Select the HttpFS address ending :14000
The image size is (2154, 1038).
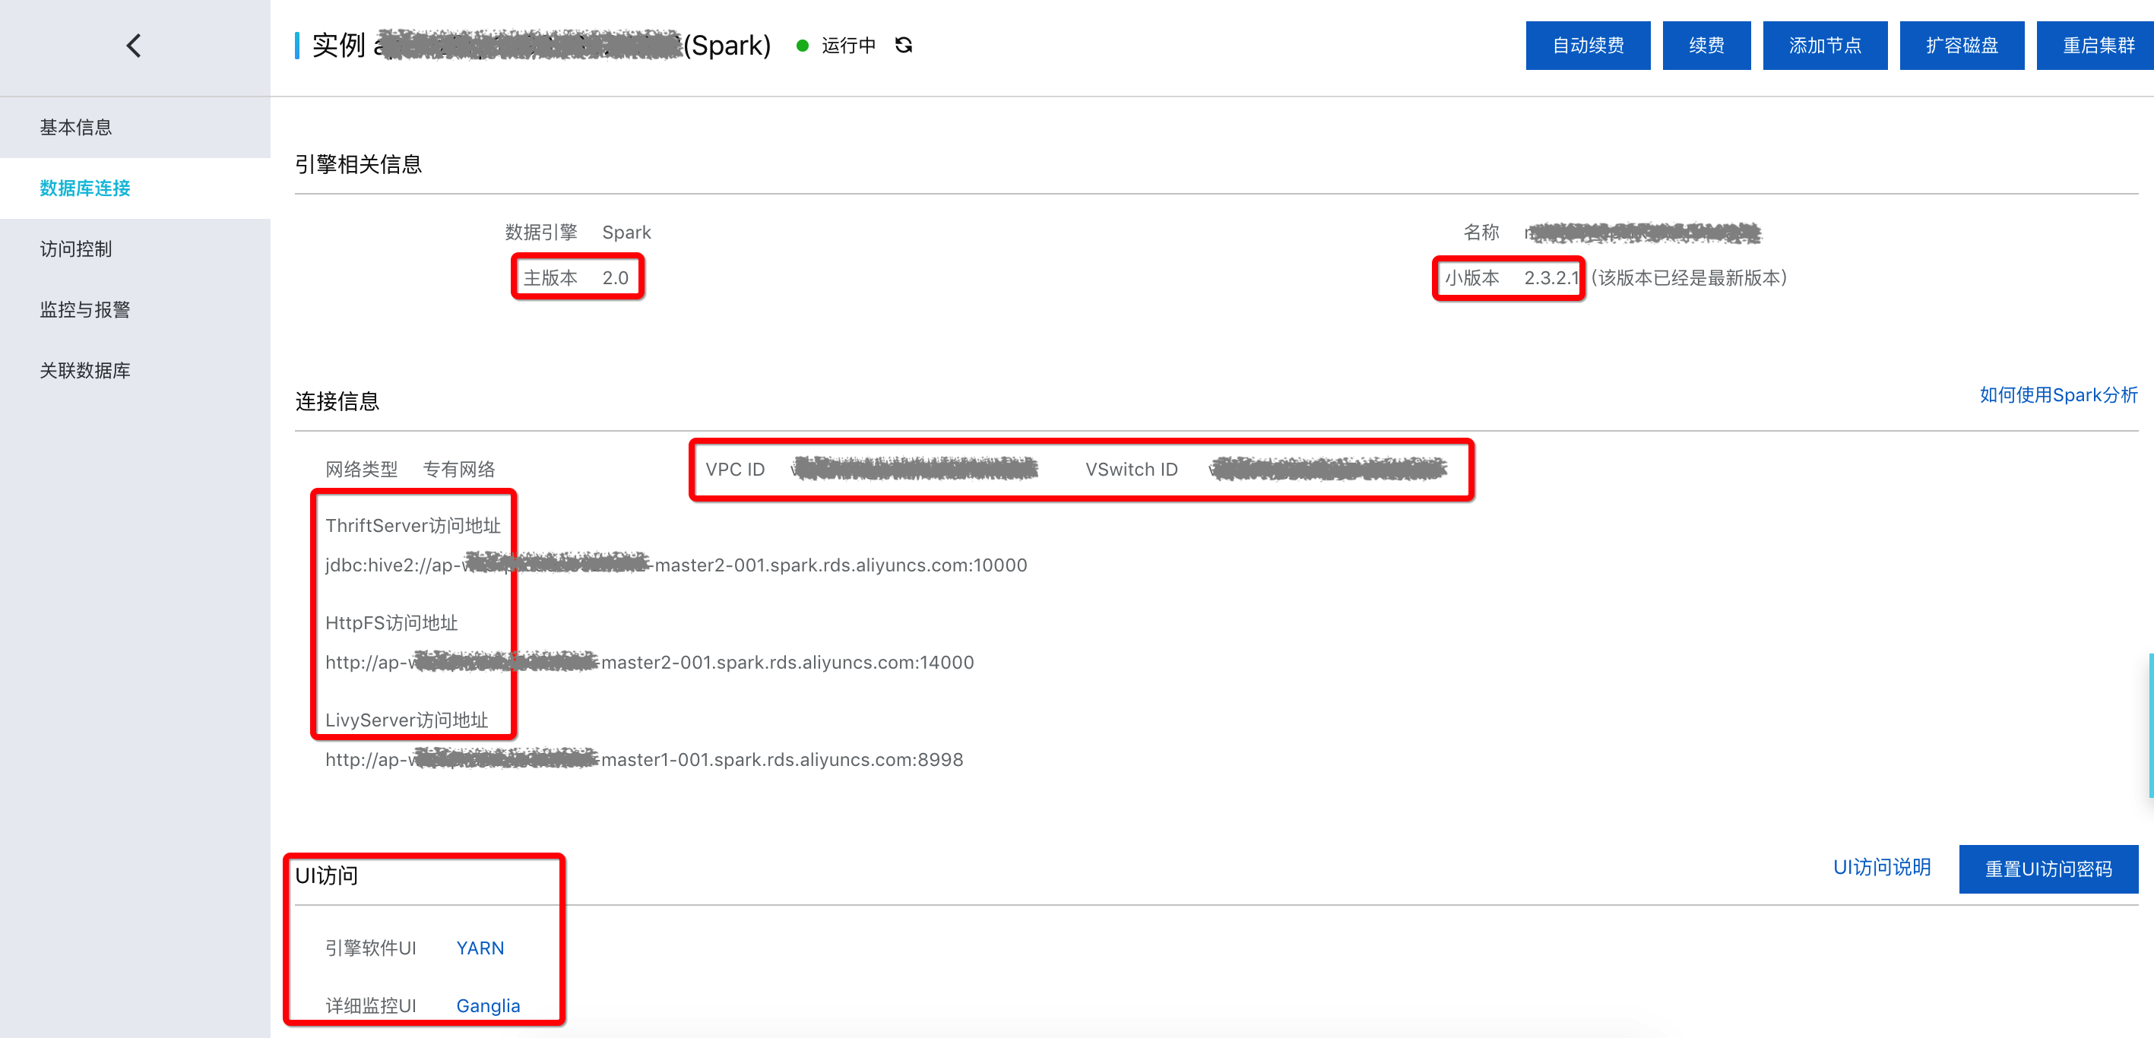649,662
